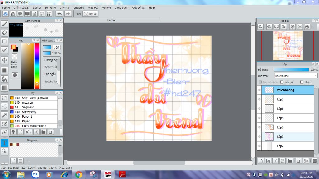Screen dimensions: 319x179
Task: Delete the selected layer
Action: tap(315, 161)
